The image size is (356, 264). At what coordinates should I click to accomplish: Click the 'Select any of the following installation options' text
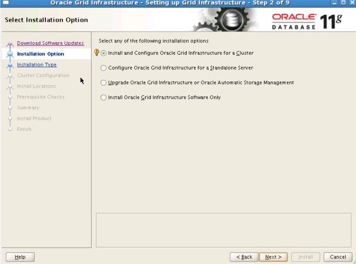[x=153, y=41]
